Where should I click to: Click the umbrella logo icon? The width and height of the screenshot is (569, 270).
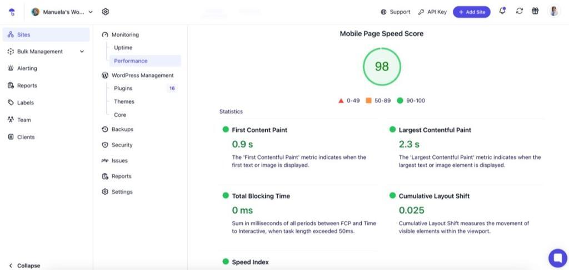tap(12, 12)
